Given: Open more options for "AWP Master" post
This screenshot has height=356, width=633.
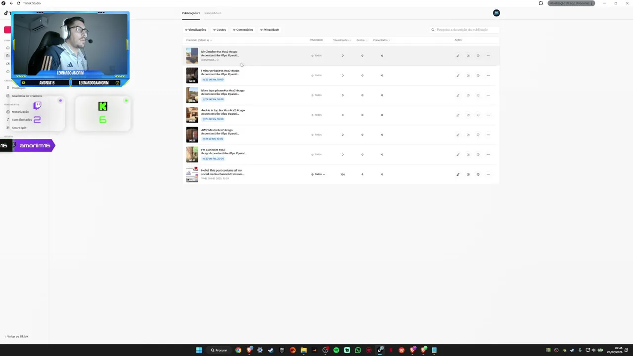Looking at the screenshot, I should pos(488,135).
